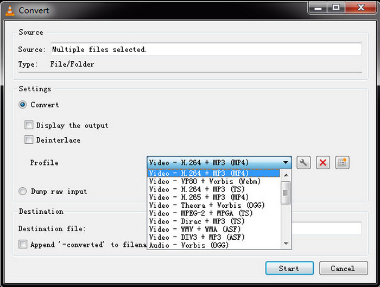The width and height of the screenshot is (380, 287).
Task: Delete selected profile with red X
Action: [x=323, y=163]
